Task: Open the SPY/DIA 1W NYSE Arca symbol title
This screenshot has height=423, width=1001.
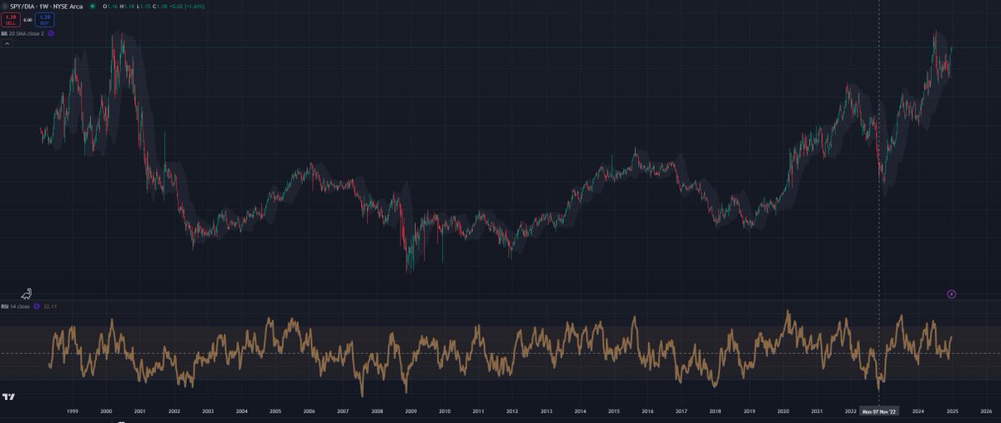Action: 46,7
